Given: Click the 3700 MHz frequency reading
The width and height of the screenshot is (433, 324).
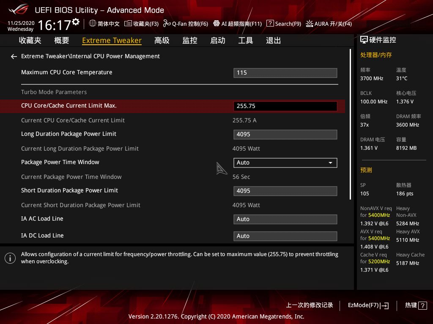Looking at the screenshot, I should 372,78.
